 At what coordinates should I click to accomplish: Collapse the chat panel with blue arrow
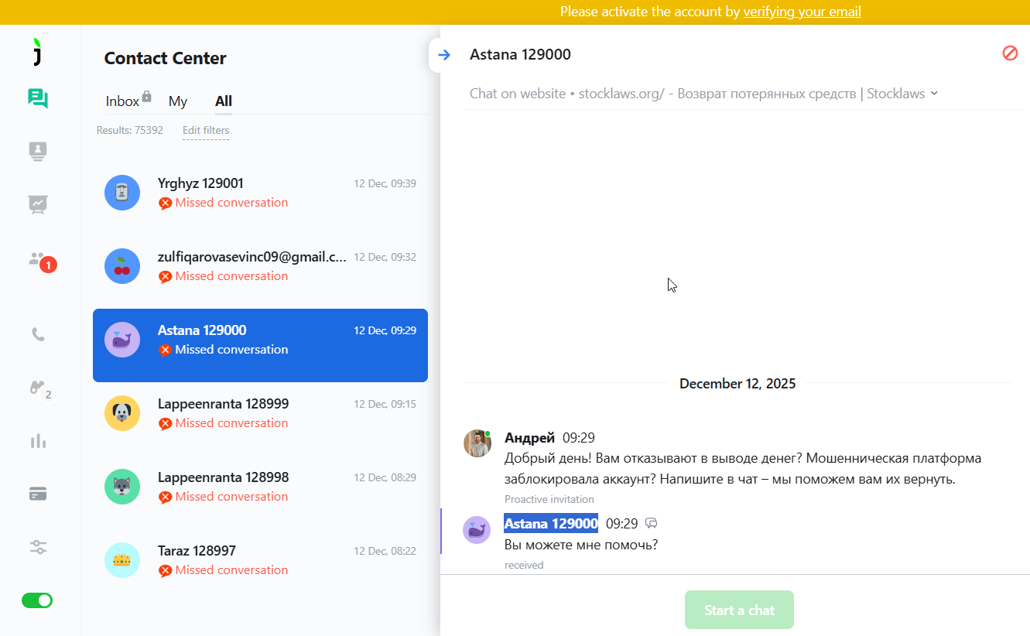[x=444, y=55]
